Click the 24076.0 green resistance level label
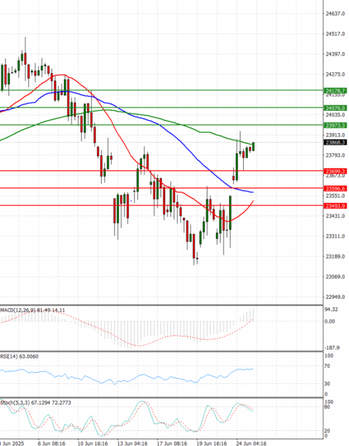 coord(335,108)
